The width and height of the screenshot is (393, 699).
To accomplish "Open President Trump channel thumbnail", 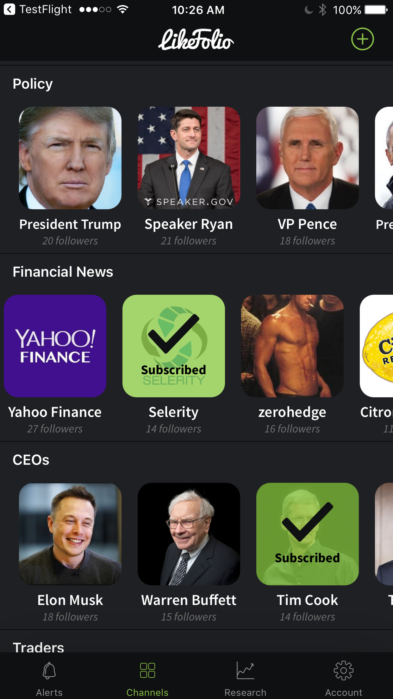I will pyautogui.click(x=70, y=158).
